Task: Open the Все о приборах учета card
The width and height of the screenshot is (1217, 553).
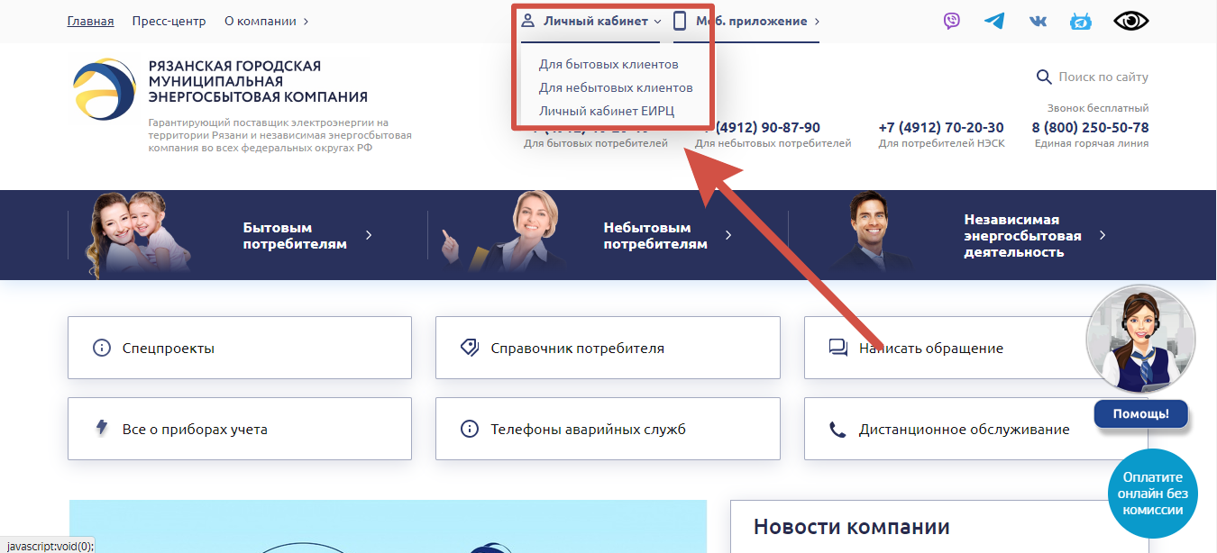Action: tap(240, 429)
